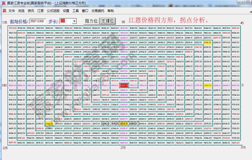
Task: Open the 工具 menu
Action: (x=76, y=11)
